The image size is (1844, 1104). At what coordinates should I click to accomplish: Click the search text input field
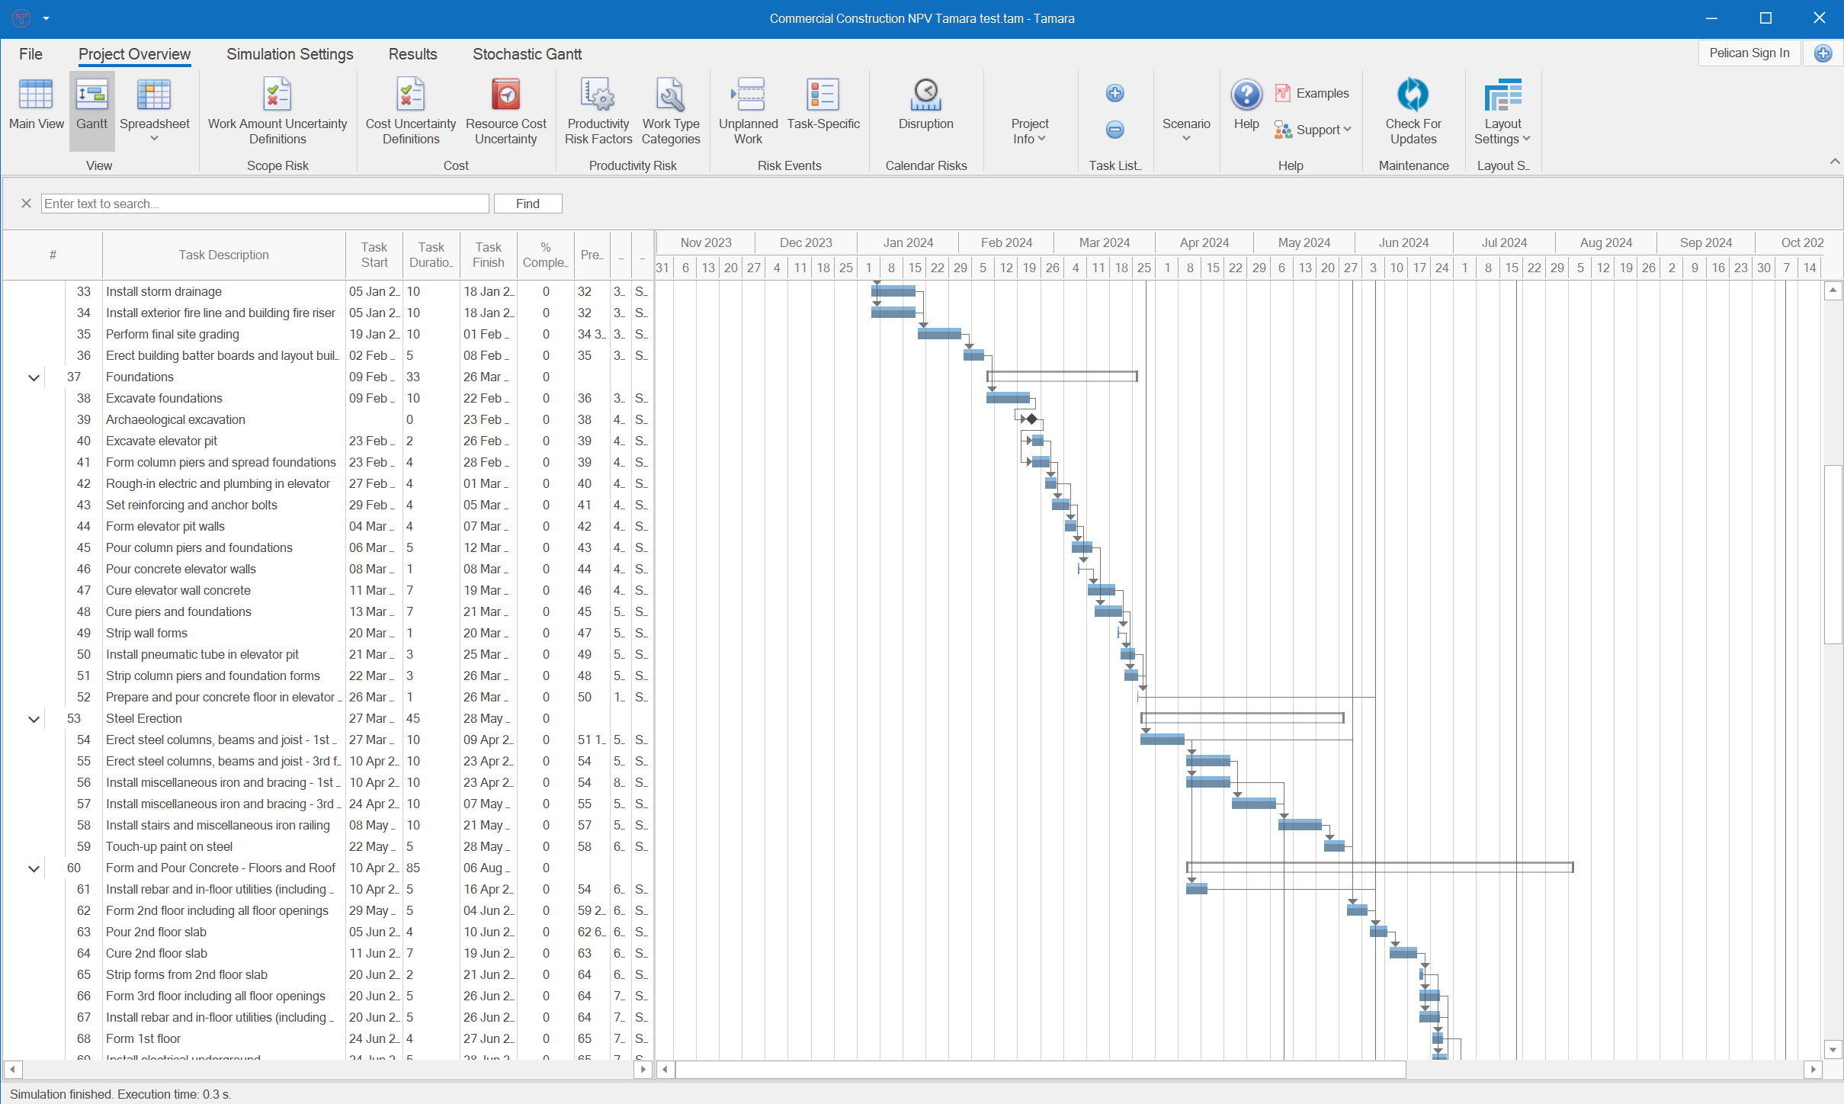(x=265, y=204)
